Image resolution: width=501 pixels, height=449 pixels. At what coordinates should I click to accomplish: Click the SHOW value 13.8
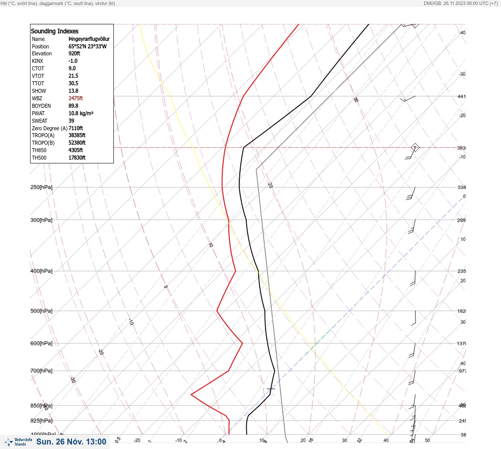coord(73,91)
